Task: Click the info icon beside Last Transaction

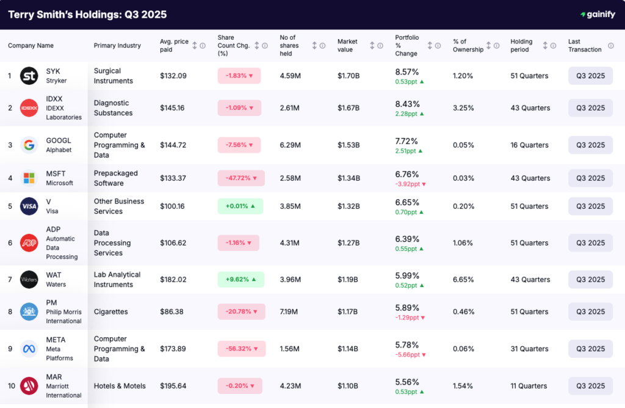Action: tap(610, 49)
